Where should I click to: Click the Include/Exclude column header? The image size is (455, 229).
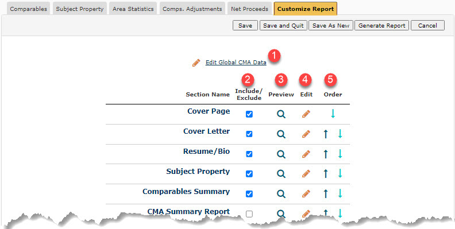[249, 95]
